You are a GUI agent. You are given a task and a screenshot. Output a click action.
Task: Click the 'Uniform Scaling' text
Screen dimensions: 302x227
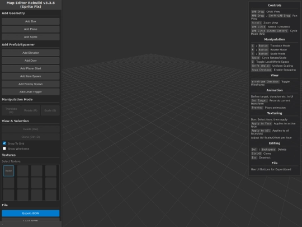(282, 66)
